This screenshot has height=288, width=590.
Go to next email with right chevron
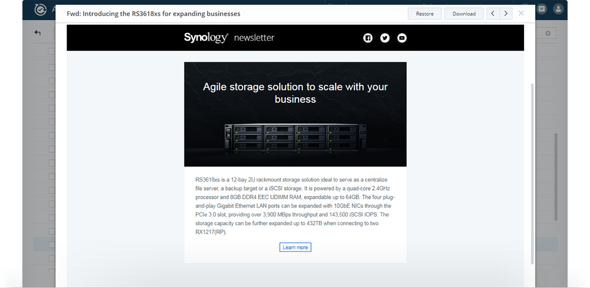[506, 14]
